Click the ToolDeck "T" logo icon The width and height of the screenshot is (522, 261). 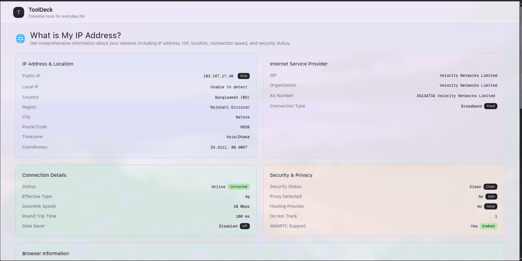tap(18, 12)
